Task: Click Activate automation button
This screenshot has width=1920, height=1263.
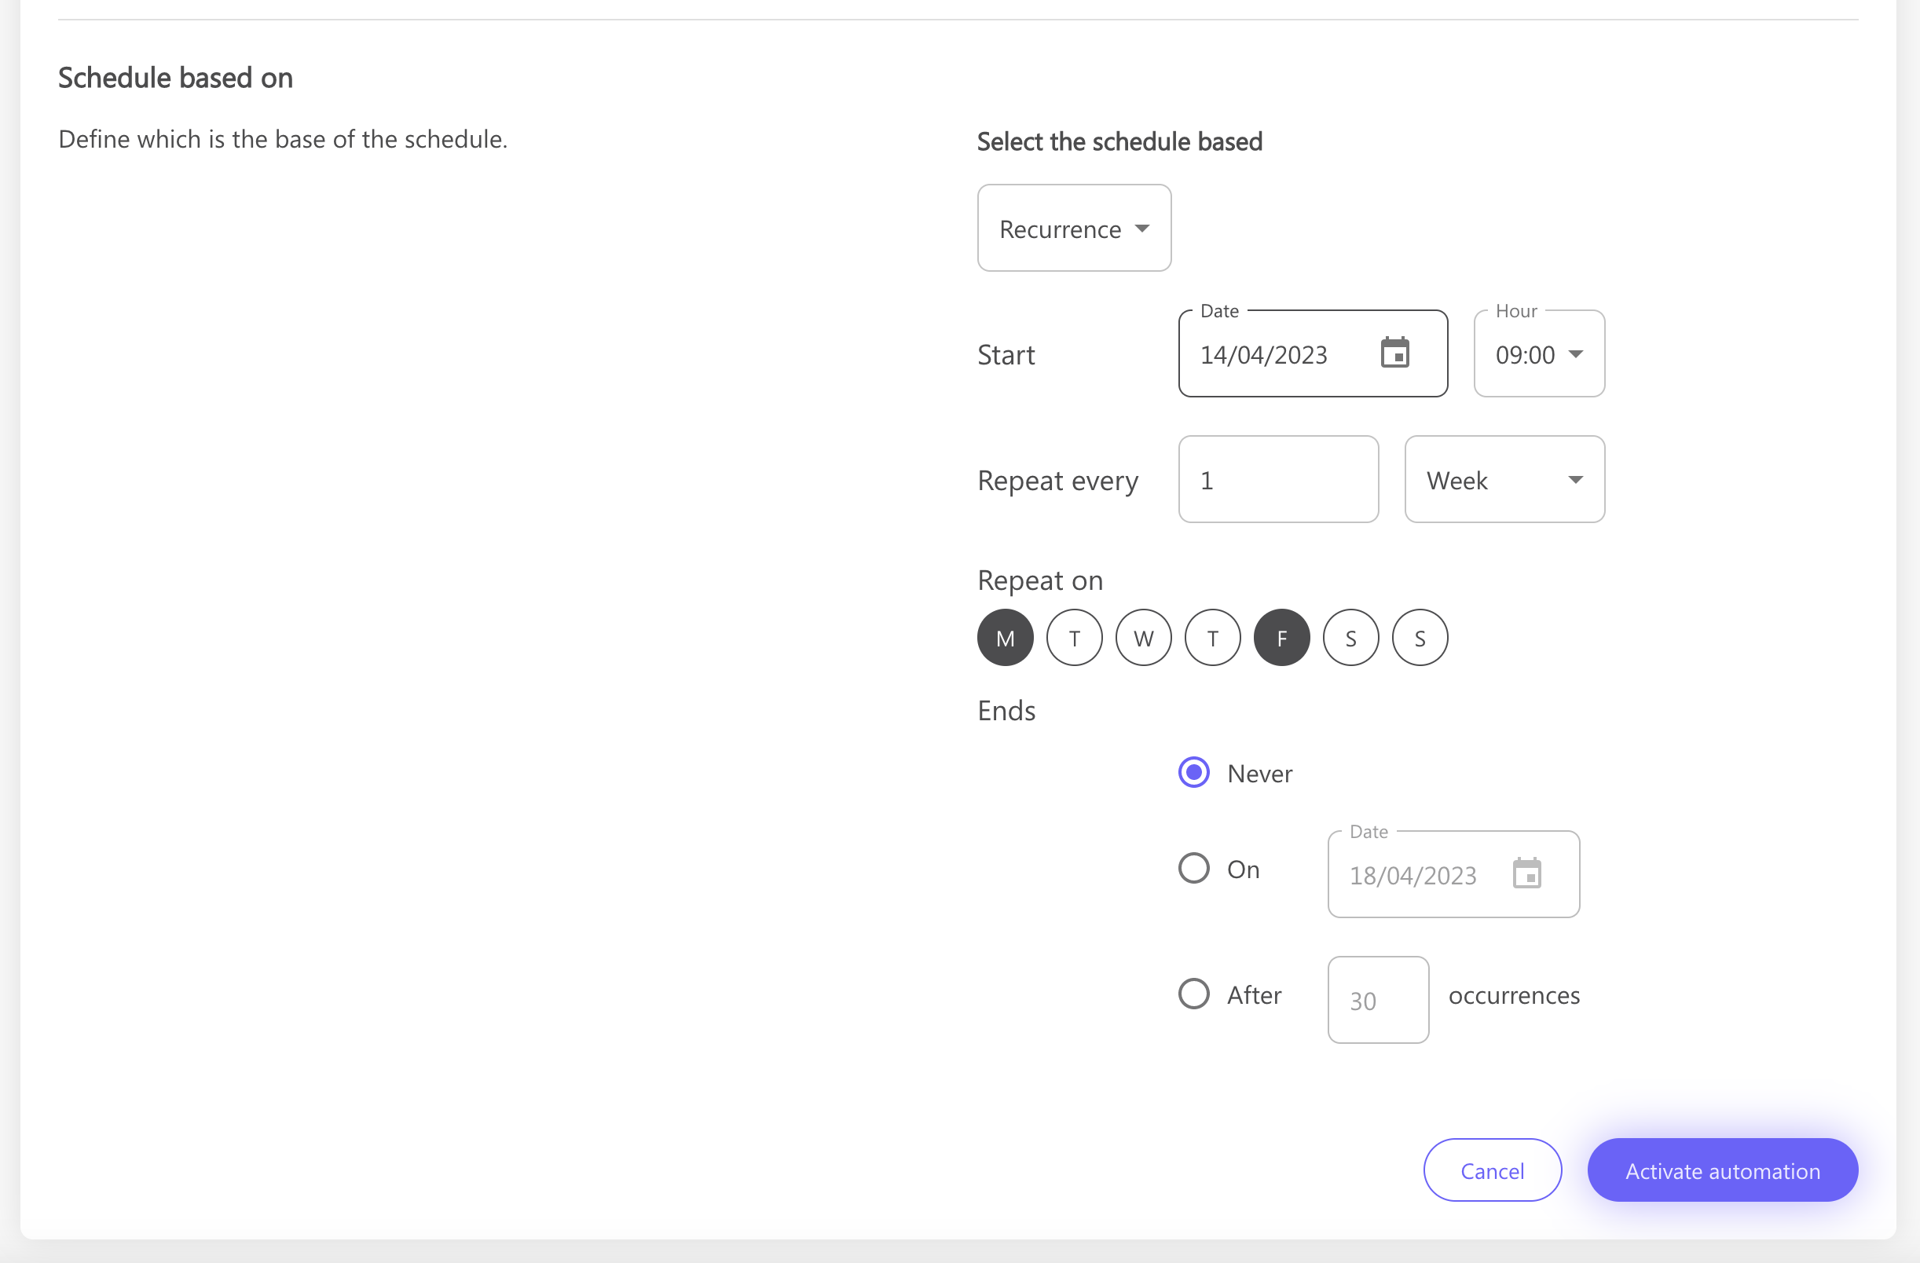Action: 1722,1170
